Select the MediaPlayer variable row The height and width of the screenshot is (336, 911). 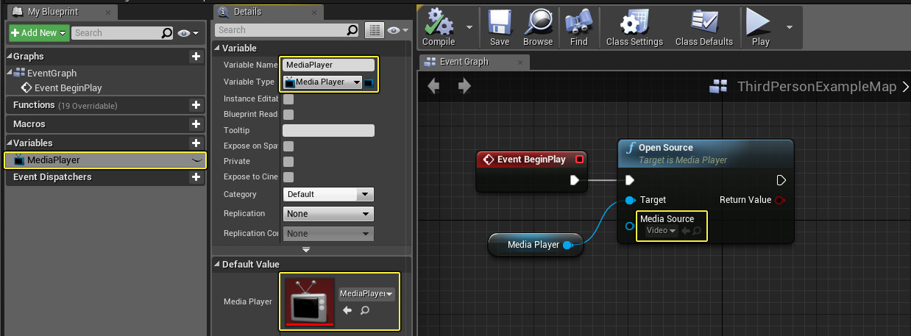(x=105, y=160)
